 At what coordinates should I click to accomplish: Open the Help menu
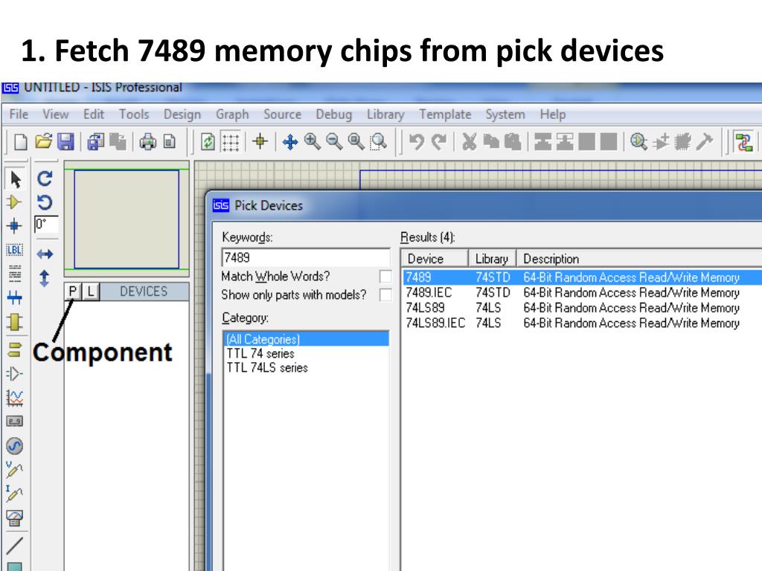553,114
